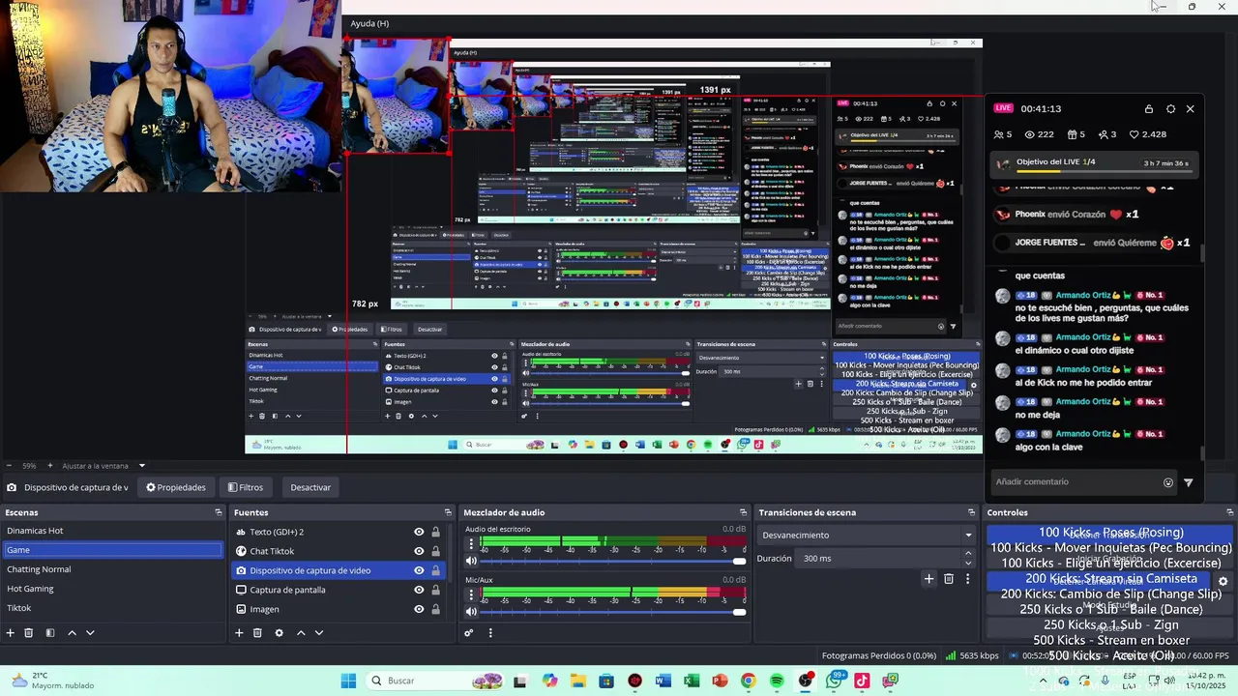Open the emoji picker in comment box
Viewport: 1238px width, 696px height.
(x=1168, y=482)
